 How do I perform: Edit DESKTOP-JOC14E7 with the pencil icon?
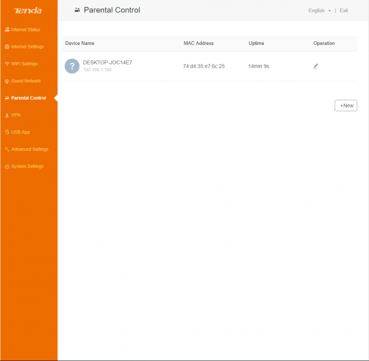315,66
